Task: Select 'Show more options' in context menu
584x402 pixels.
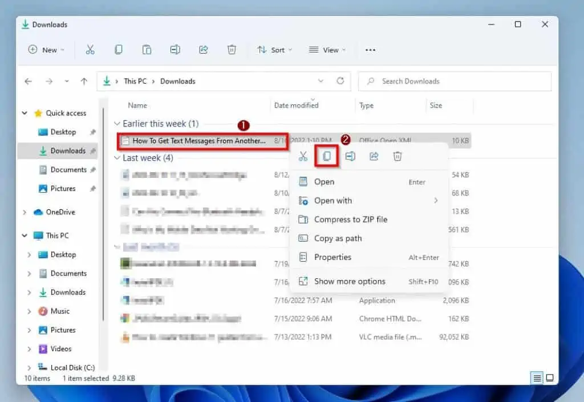Action: [349, 281]
